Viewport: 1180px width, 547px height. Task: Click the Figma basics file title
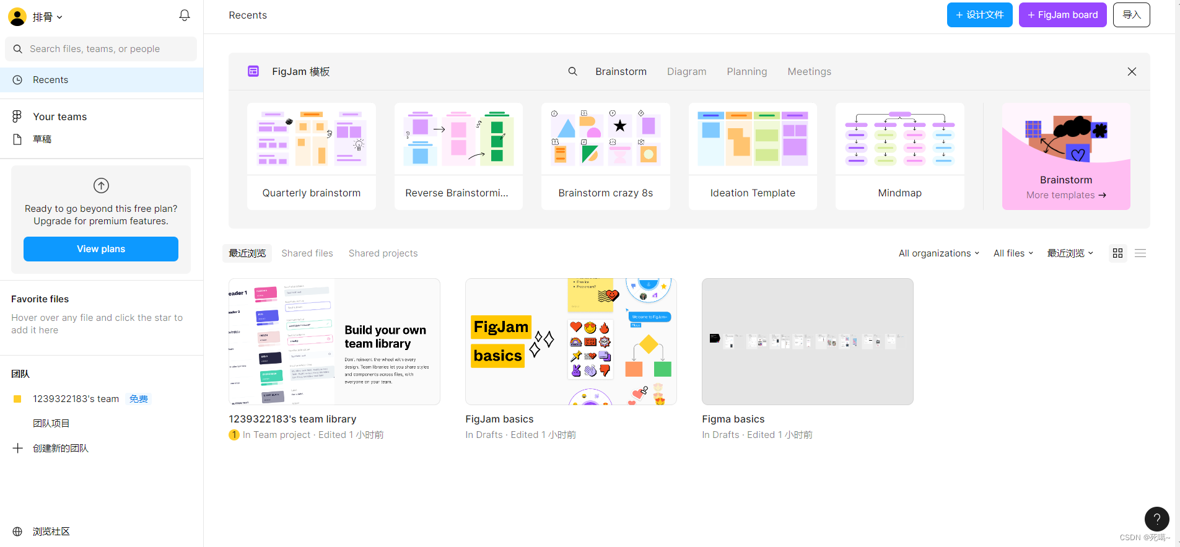tap(733, 419)
